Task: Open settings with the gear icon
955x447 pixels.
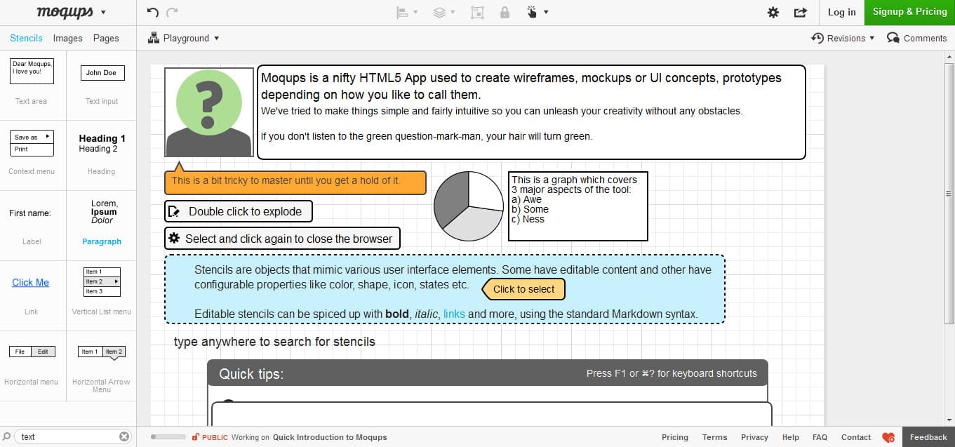Action: pos(773,12)
